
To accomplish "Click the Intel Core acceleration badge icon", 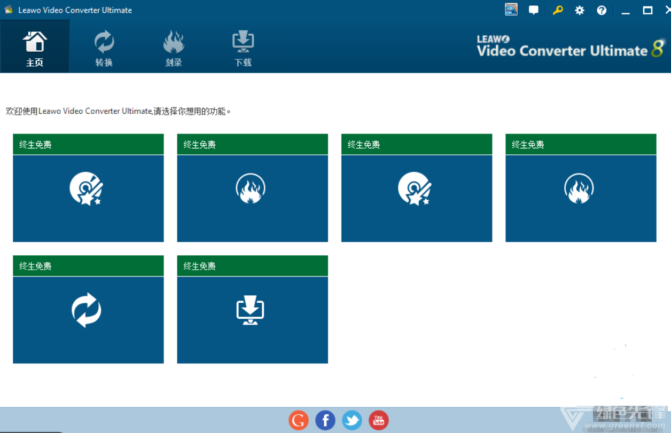I will (x=511, y=10).
